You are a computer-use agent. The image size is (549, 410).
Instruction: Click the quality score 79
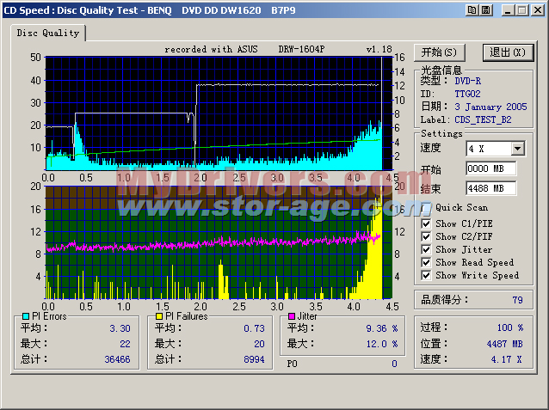[x=517, y=300]
